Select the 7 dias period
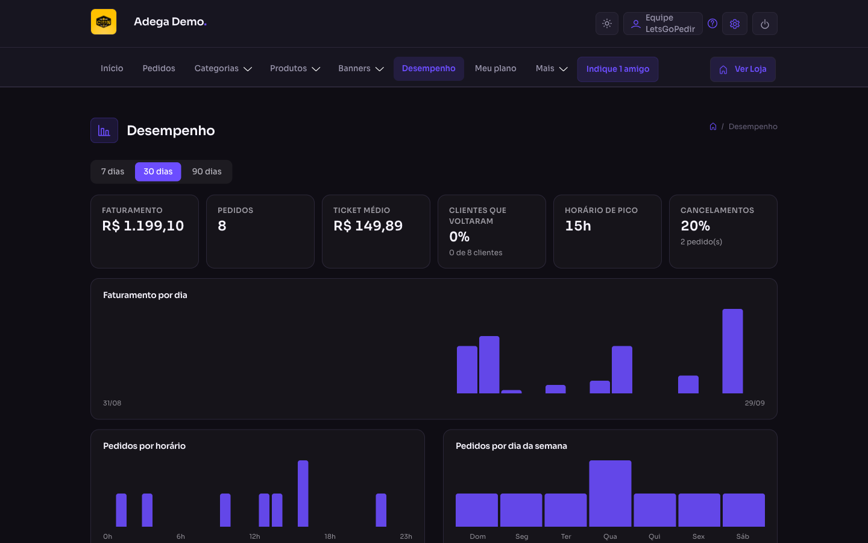Screen dimensions: 868x543 [x=113, y=172]
